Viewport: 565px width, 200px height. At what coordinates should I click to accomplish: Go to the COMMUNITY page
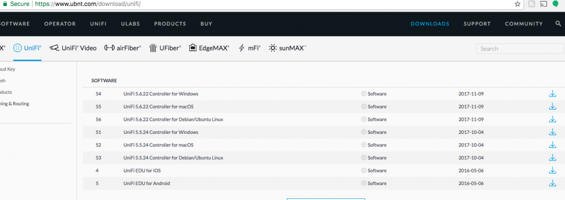pyautogui.click(x=524, y=24)
